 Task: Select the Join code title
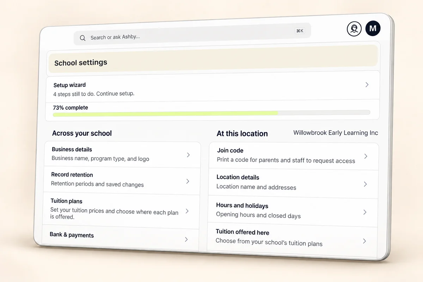point(230,151)
